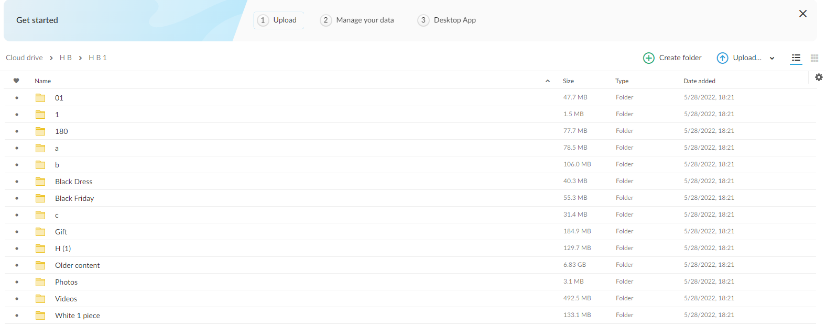Image resolution: width=826 pixels, height=327 pixels.
Task: Click the Upload arrow circle icon
Action: click(x=722, y=58)
